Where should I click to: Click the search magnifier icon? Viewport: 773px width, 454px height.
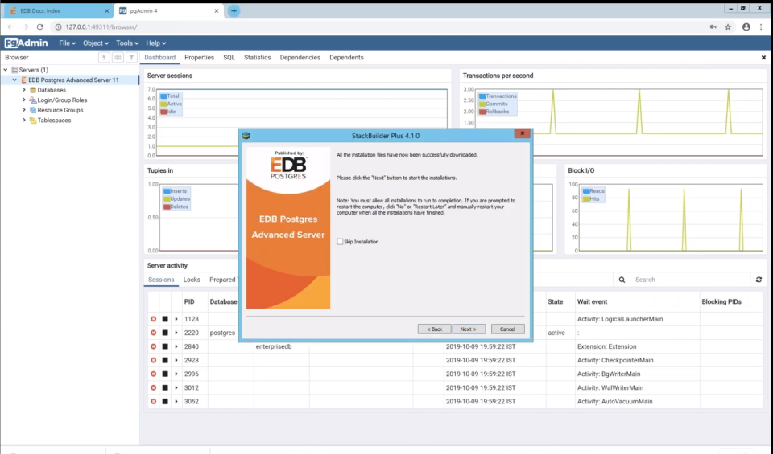[622, 280]
